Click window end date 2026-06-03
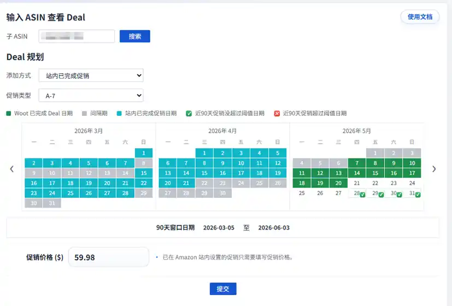This screenshot has height=306, width=452. point(274,228)
